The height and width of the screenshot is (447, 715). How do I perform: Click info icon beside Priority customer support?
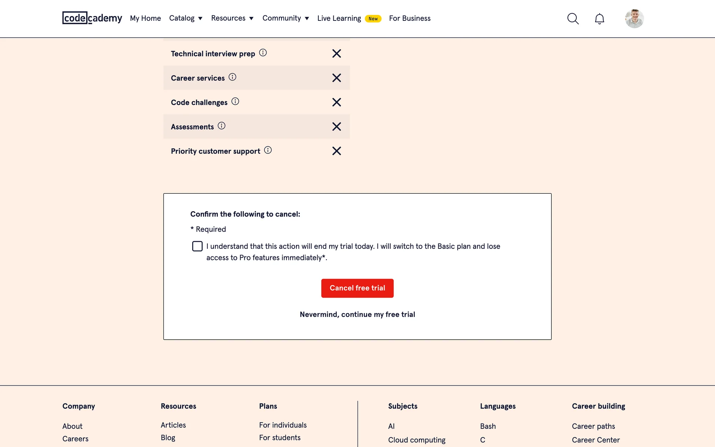pos(268,150)
